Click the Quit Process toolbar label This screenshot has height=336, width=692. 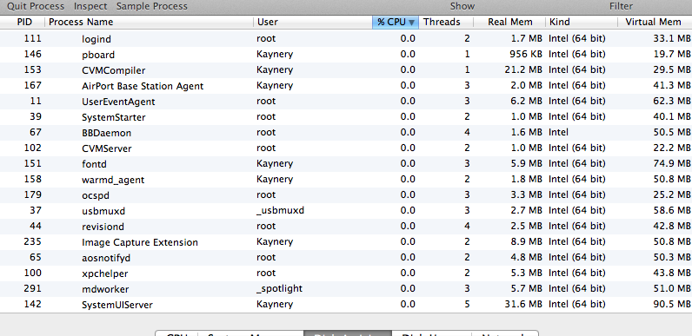pos(36,7)
